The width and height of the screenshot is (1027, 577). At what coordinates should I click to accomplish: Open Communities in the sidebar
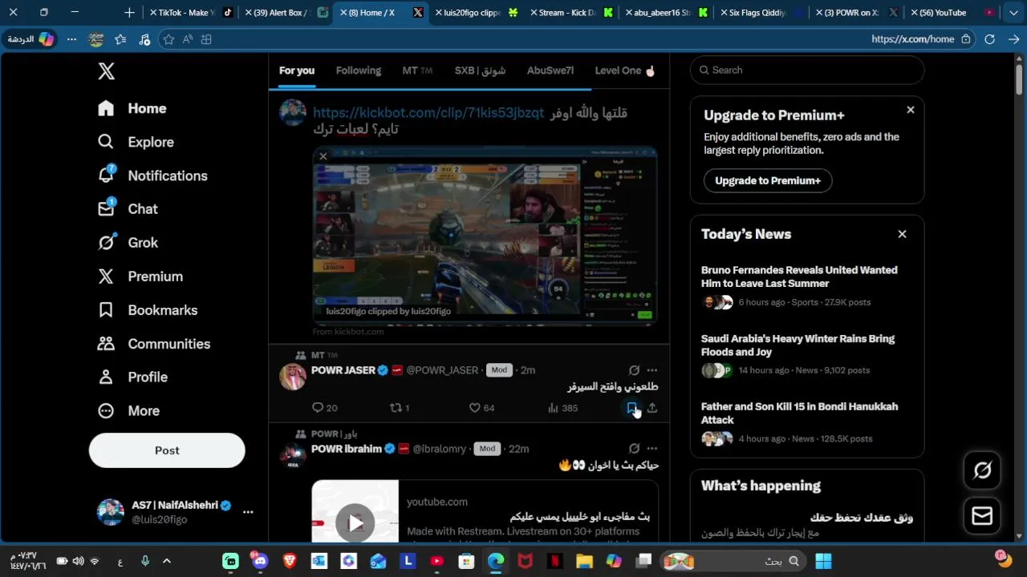click(154, 344)
